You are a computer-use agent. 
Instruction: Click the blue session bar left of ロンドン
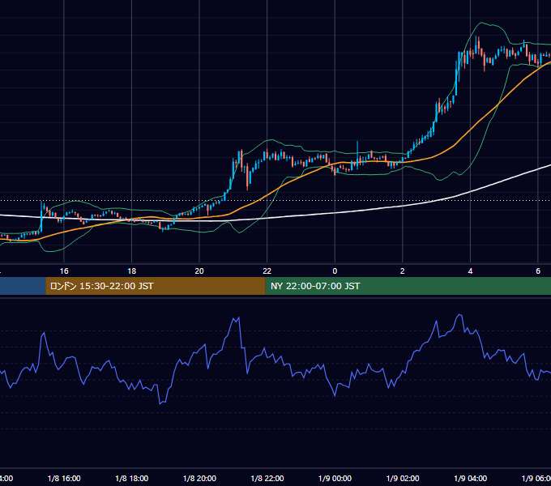click(x=23, y=286)
